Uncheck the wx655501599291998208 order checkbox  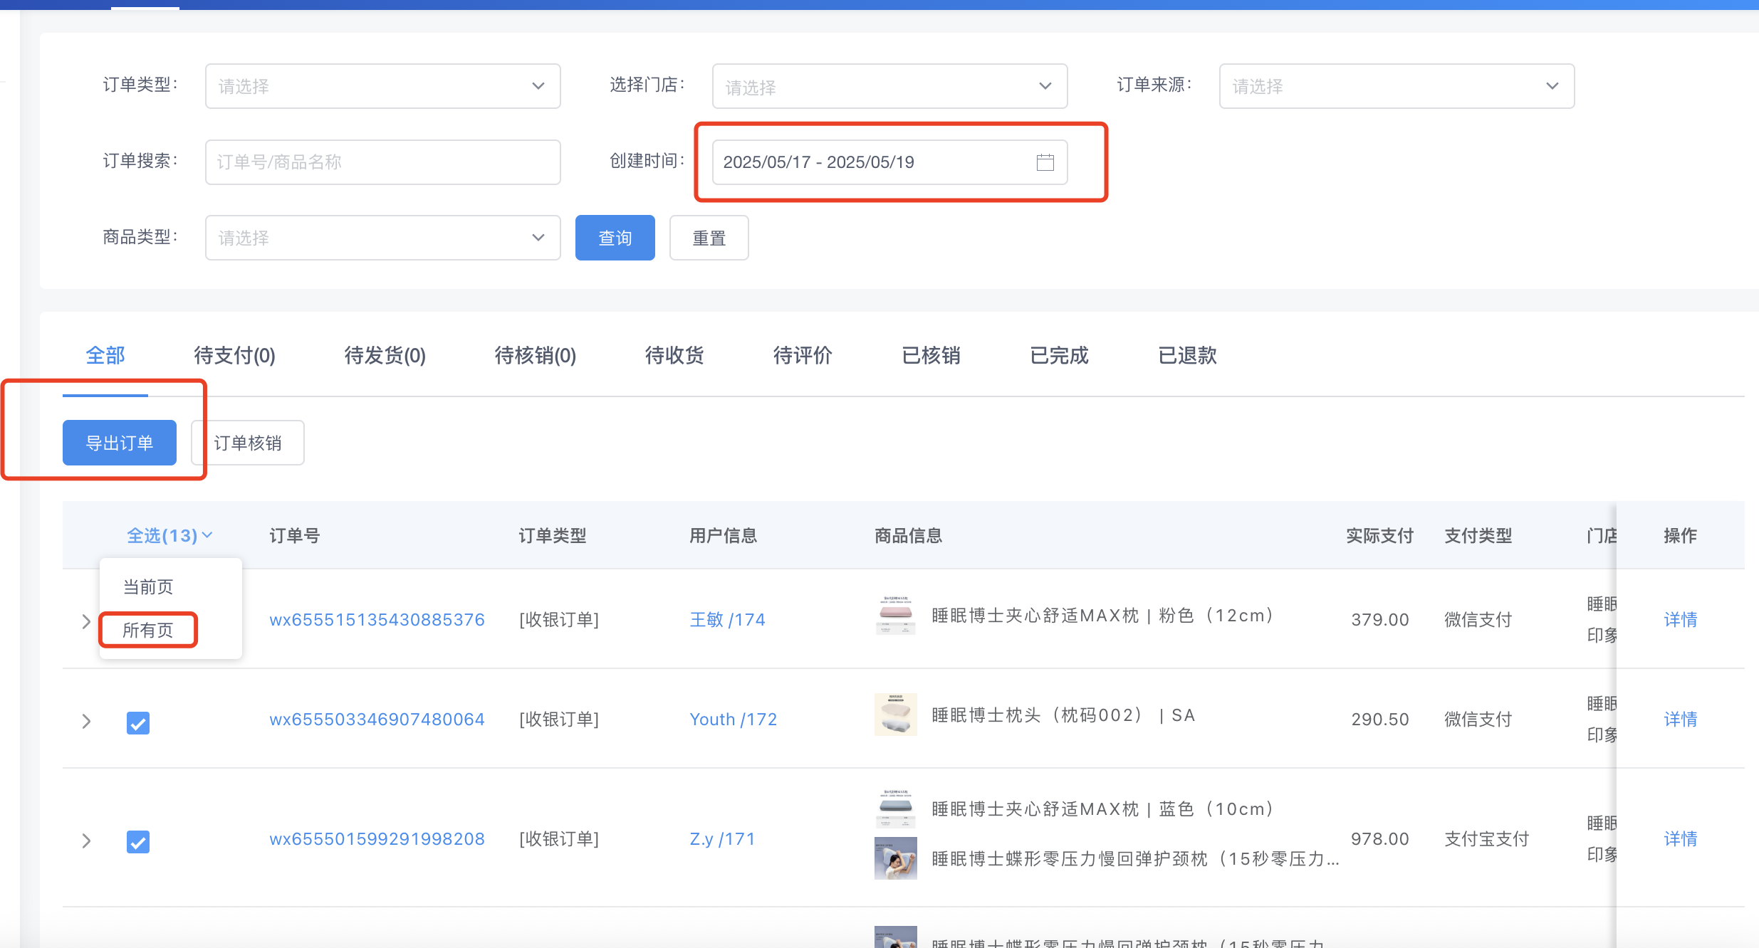tap(138, 842)
